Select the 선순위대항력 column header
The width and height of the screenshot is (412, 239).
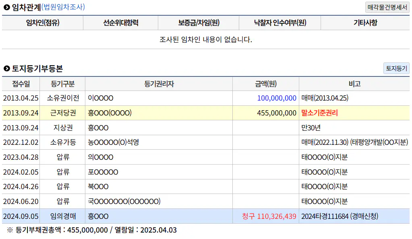click(120, 23)
